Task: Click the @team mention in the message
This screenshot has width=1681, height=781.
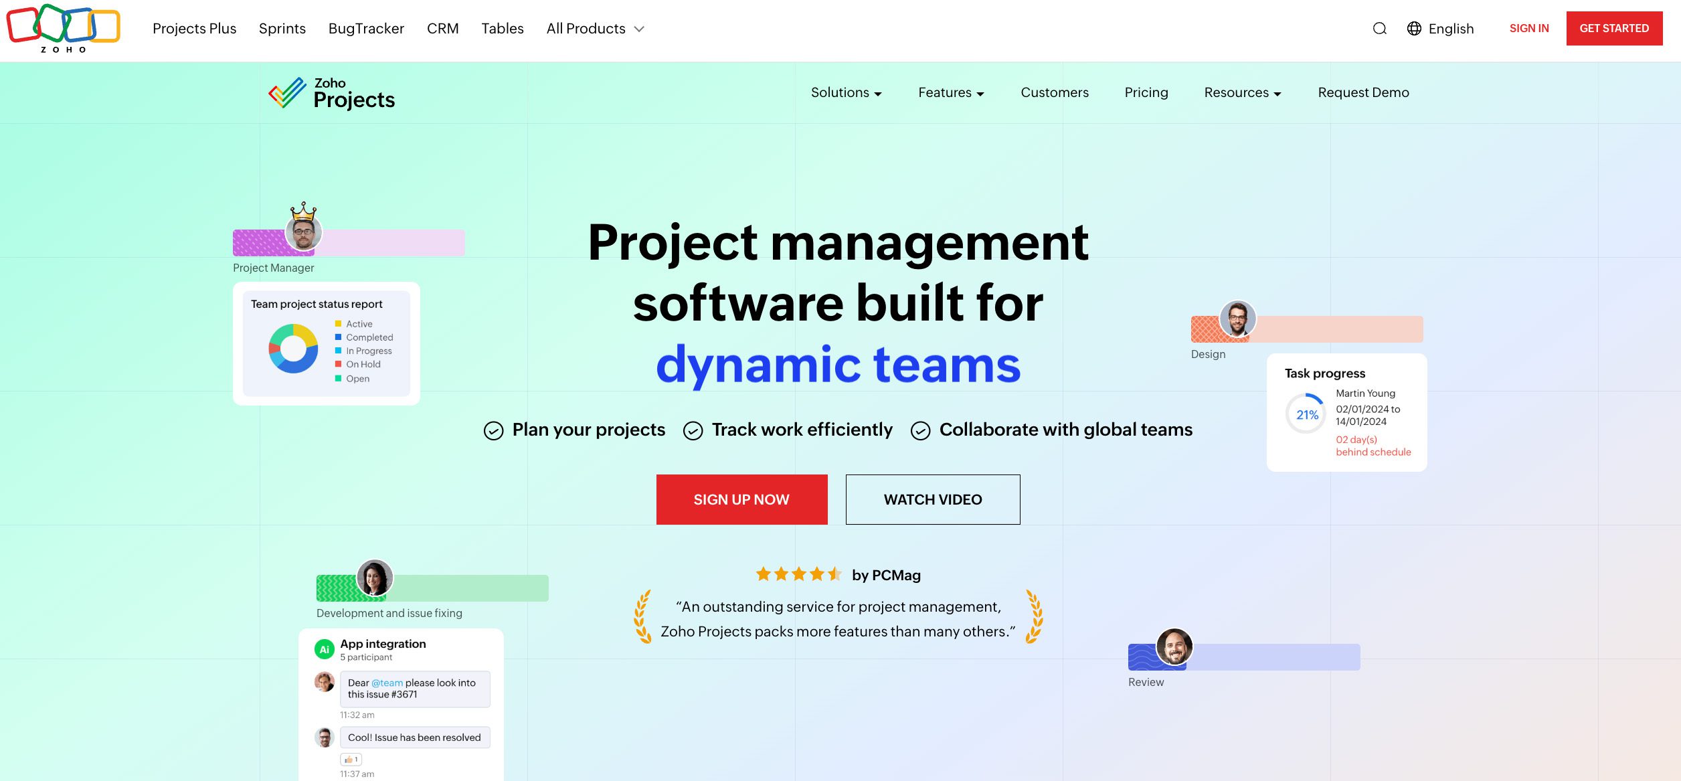Action: coord(387,683)
